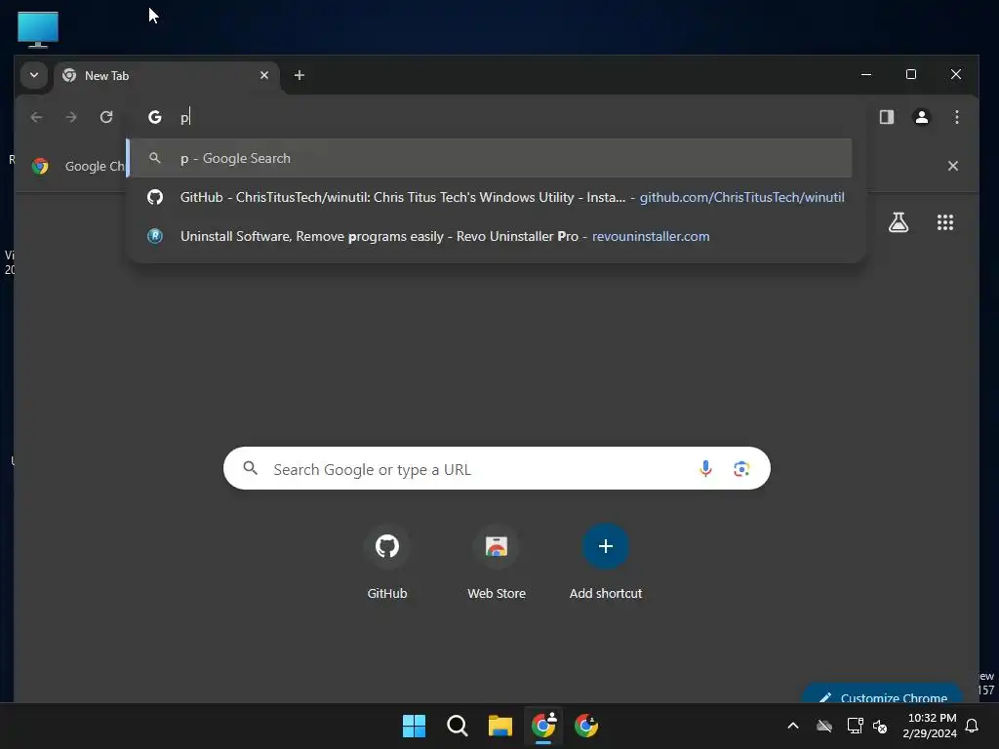Viewport: 999px width, 749px height.
Task: Click the computer monitor desktop icon
Action: pyautogui.click(x=38, y=29)
